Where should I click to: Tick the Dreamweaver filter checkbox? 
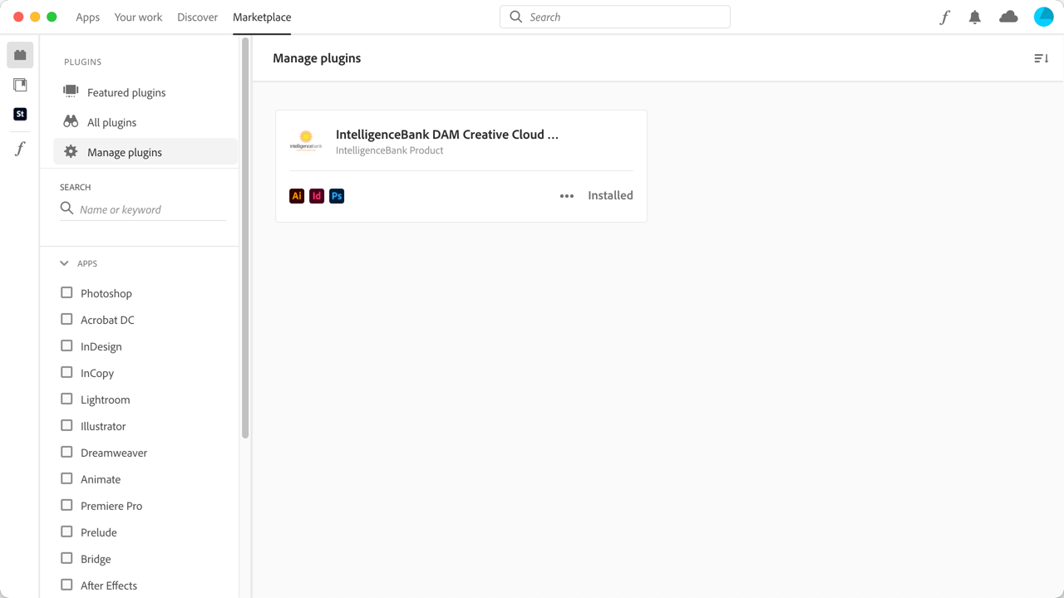click(x=66, y=452)
